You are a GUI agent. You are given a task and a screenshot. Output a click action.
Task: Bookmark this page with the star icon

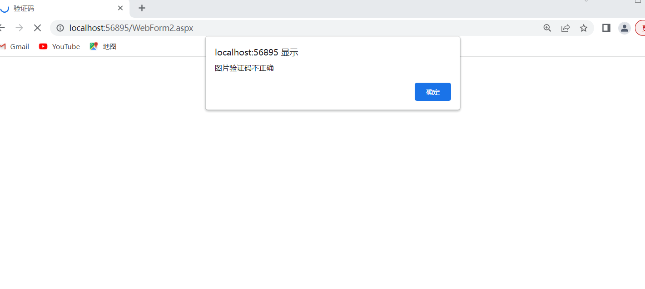click(584, 28)
